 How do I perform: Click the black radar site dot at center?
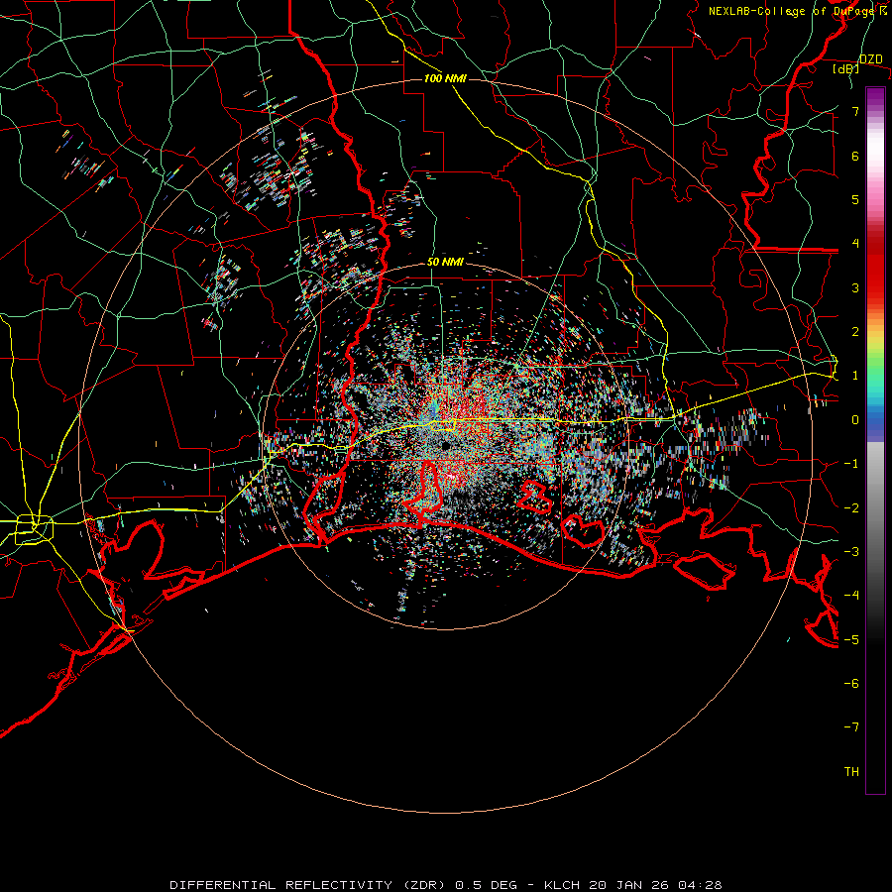pyautogui.click(x=445, y=446)
